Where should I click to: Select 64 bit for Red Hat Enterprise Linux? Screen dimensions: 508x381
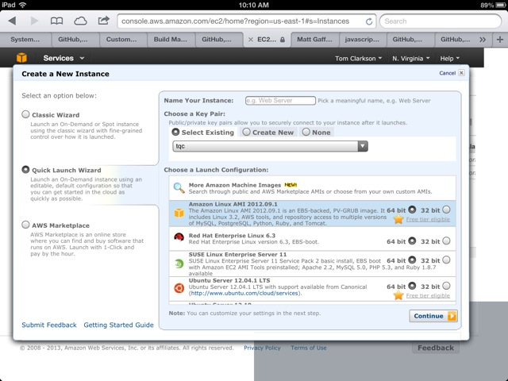[412, 241]
